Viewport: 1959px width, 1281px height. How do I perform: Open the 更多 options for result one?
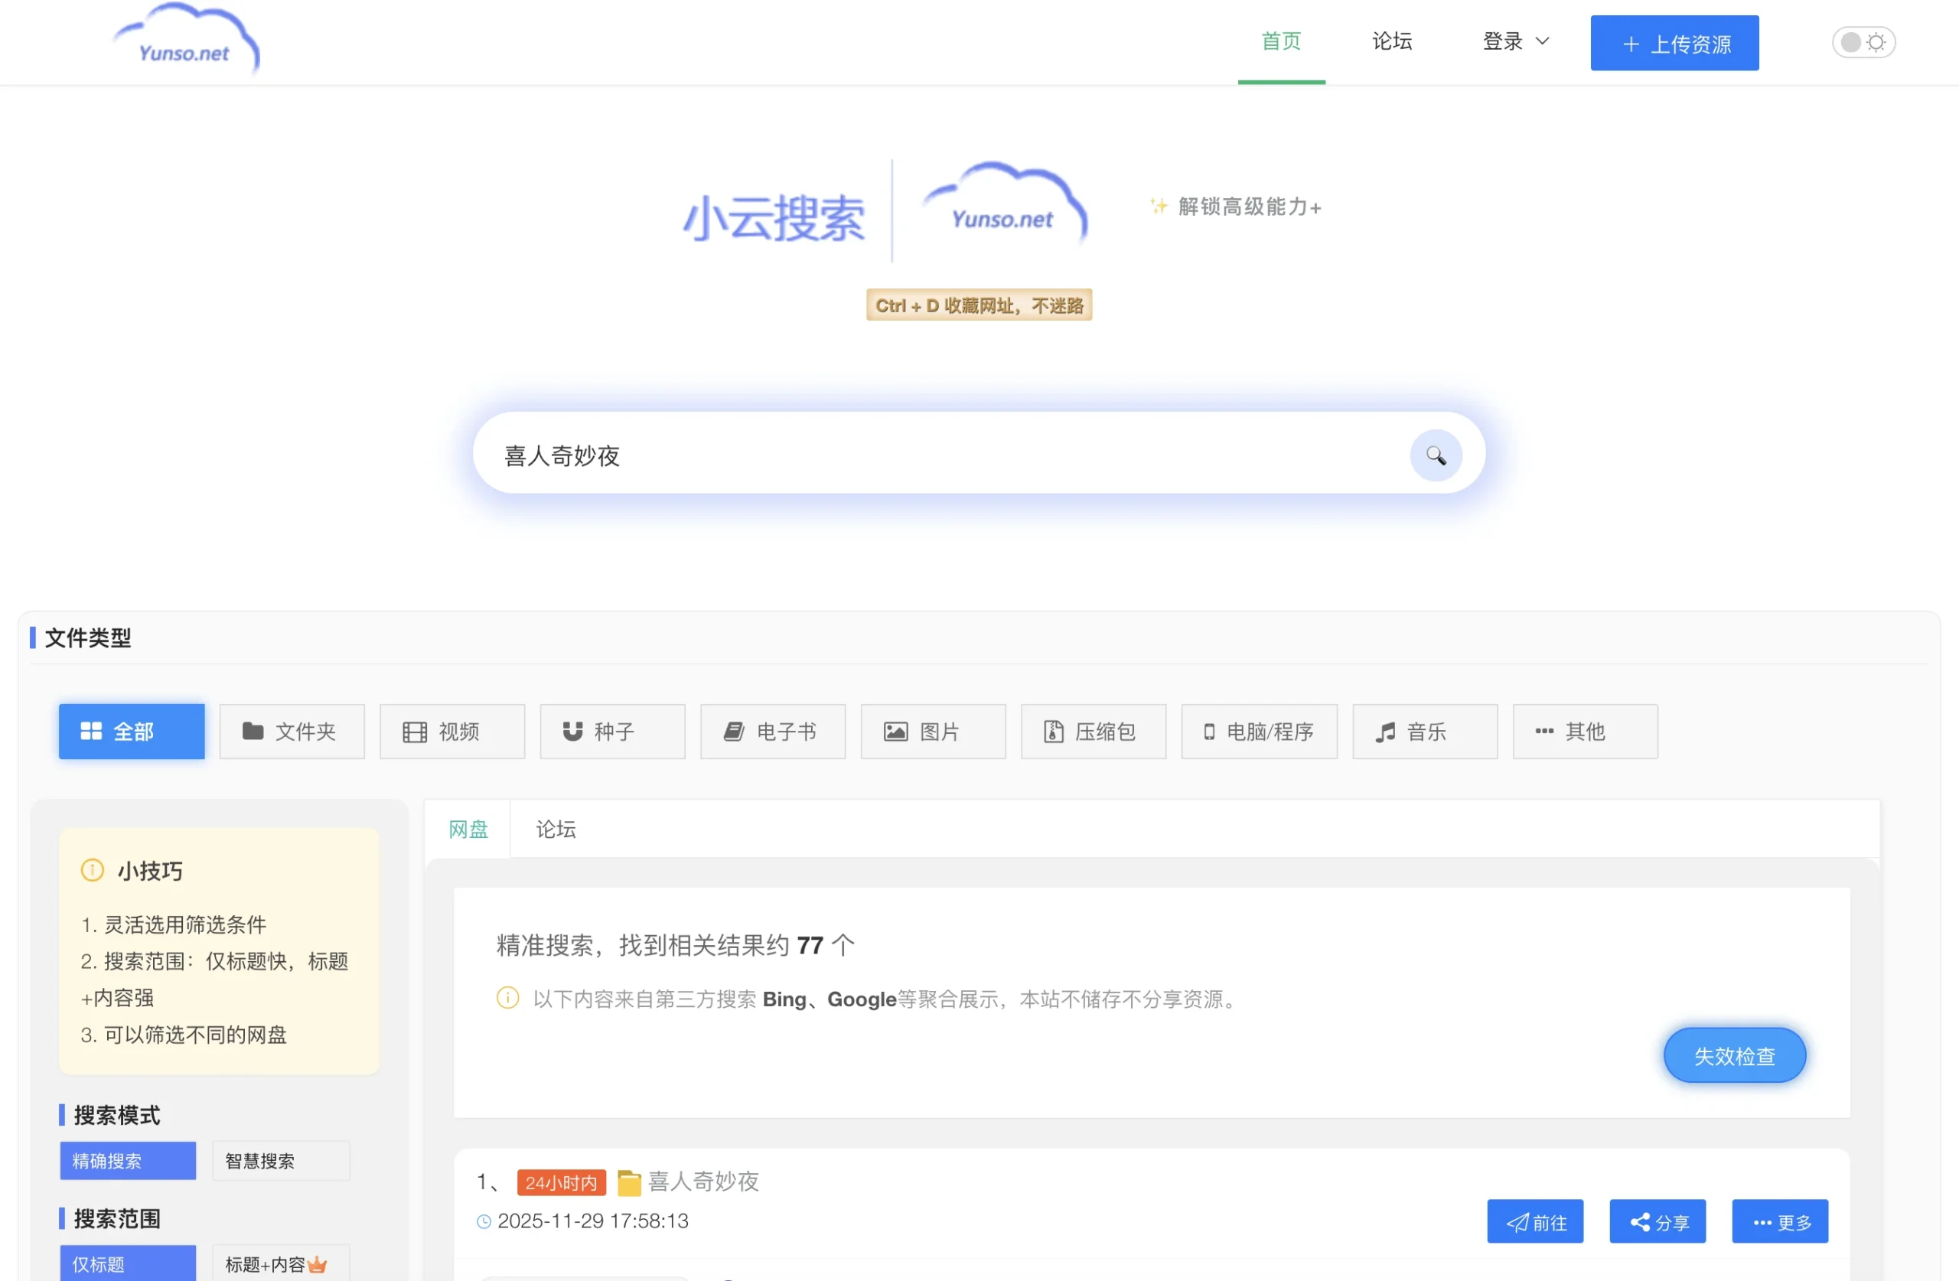(x=1780, y=1222)
